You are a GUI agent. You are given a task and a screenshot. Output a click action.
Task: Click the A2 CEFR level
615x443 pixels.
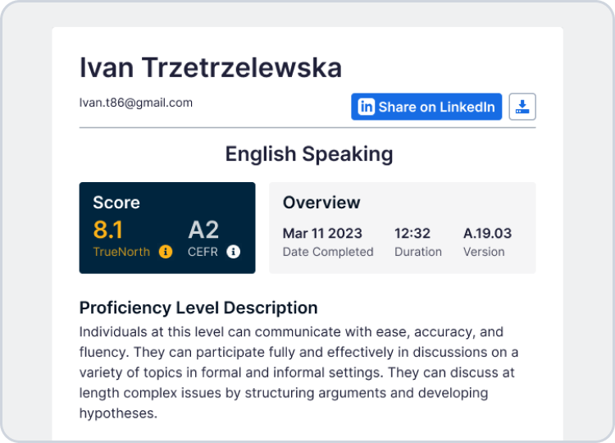(203, 230)
